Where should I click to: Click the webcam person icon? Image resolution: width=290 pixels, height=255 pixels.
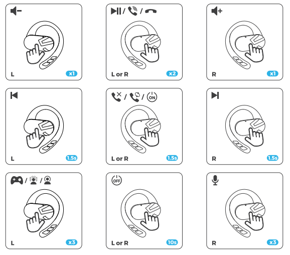(x=48, y=180)
